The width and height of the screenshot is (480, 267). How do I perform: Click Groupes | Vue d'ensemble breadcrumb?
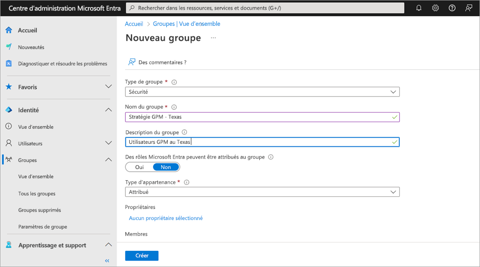tap(186, 24)
